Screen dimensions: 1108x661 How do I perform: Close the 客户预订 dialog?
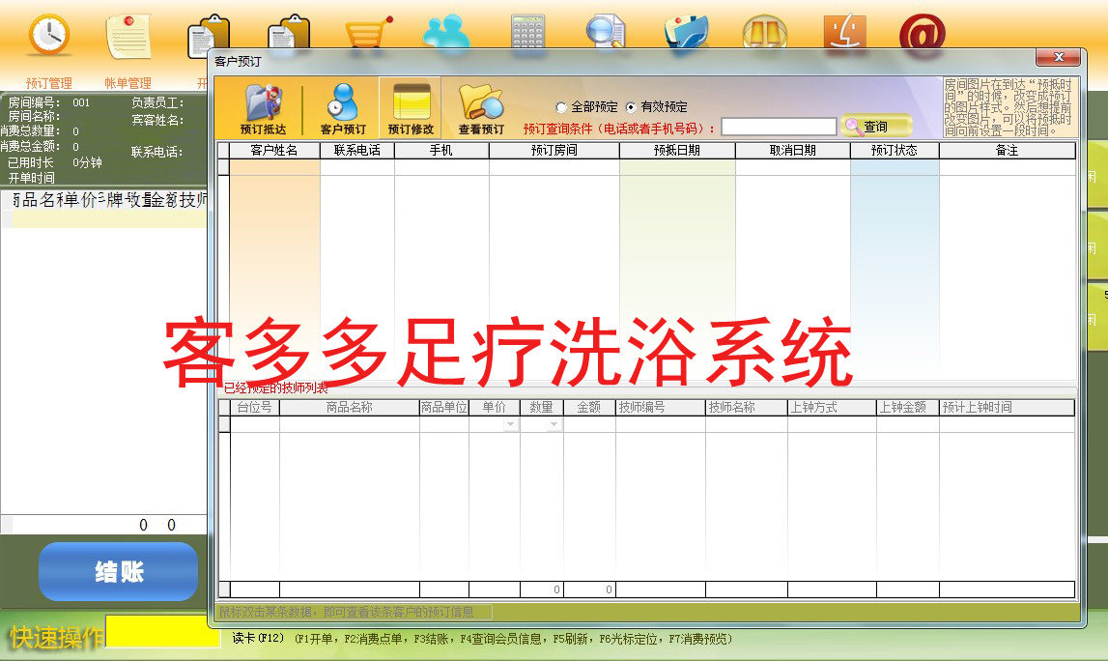click(1058, 57)
